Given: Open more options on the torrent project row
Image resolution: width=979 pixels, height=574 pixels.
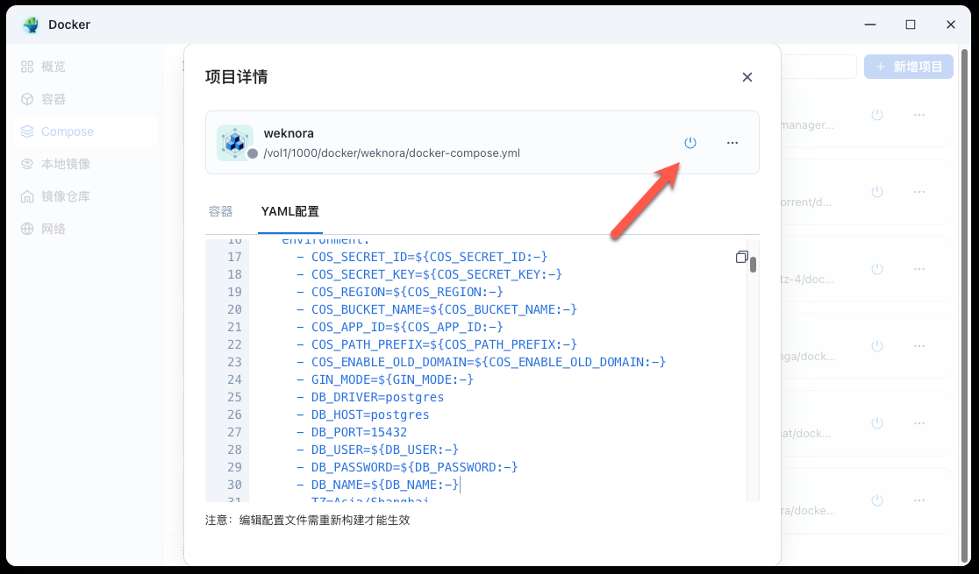Looking at the screenshot, I should coord(919,192).
